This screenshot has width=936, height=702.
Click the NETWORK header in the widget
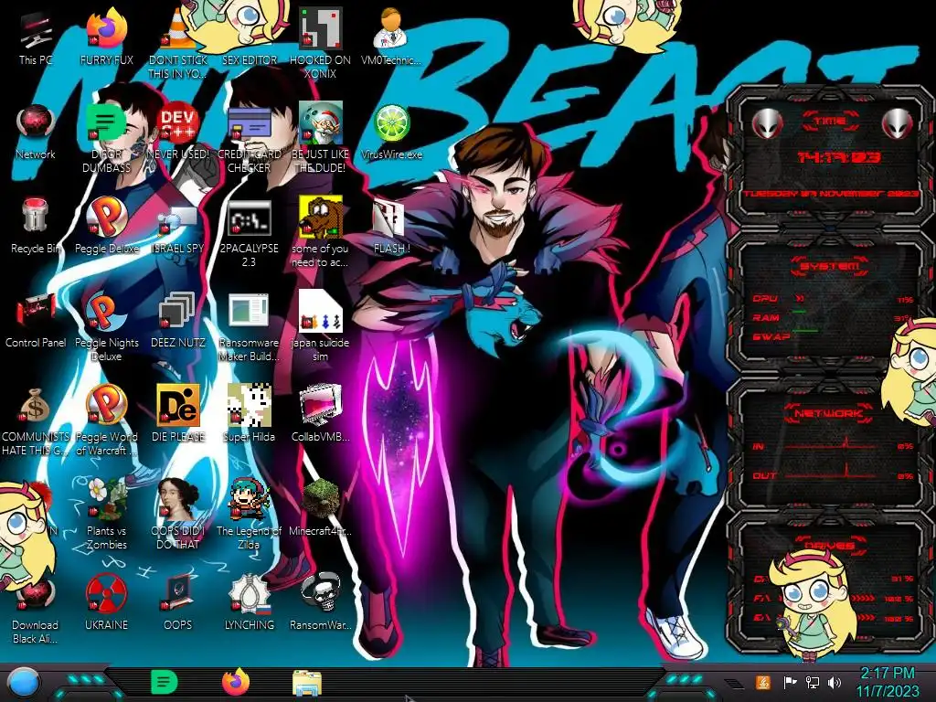(830, 413)
